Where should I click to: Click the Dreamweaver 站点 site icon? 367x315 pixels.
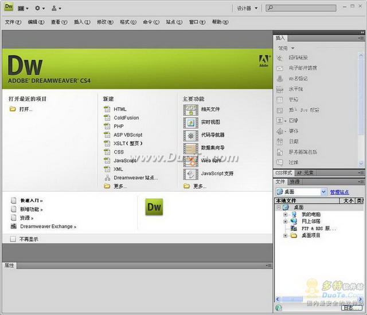pos(107,178)
